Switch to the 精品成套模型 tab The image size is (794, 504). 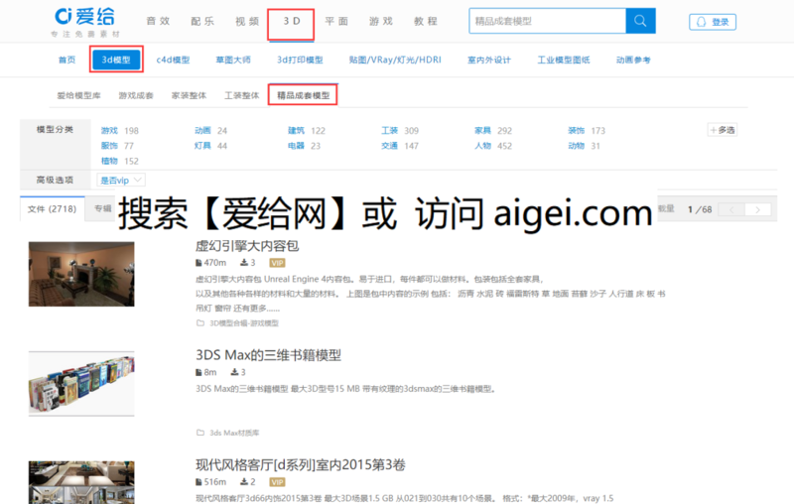[304, 95]
